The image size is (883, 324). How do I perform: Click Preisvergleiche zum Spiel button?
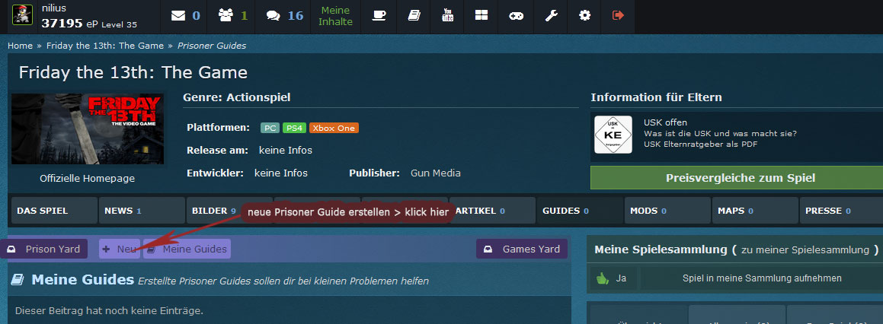point(740,178)
